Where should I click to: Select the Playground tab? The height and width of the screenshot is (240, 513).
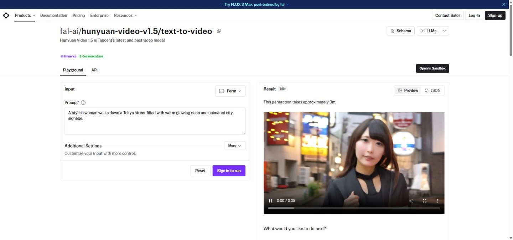pos(73,70)
